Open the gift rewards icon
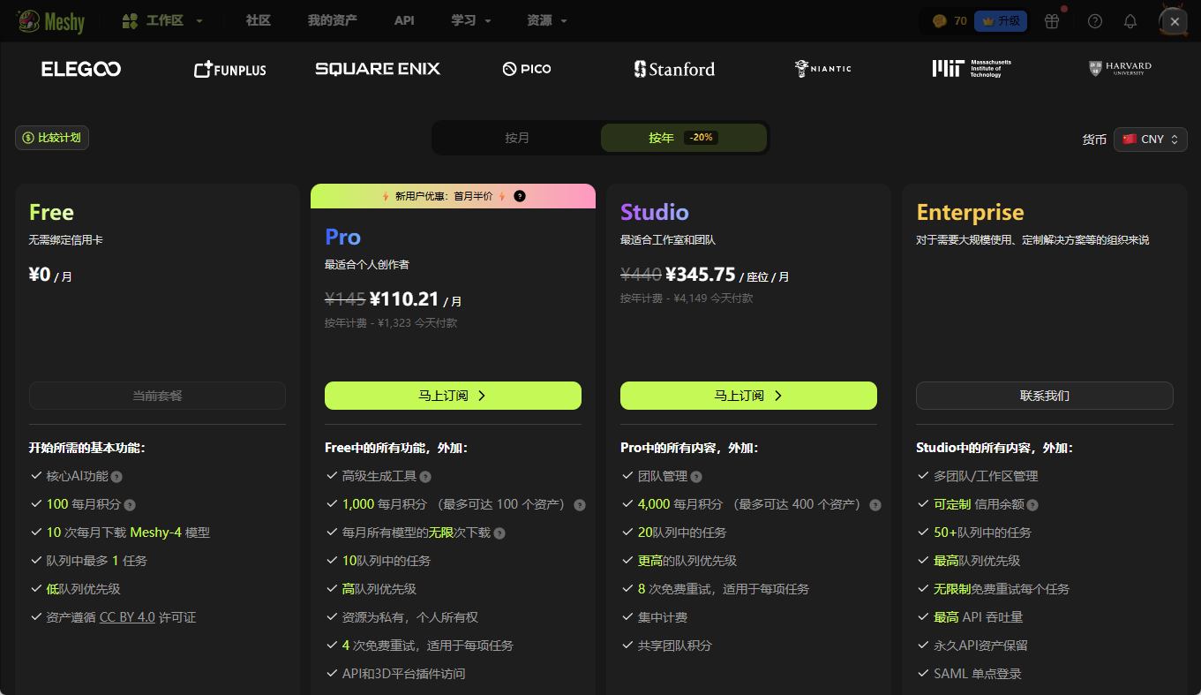1201x695 pixels. click(1052, 21)
